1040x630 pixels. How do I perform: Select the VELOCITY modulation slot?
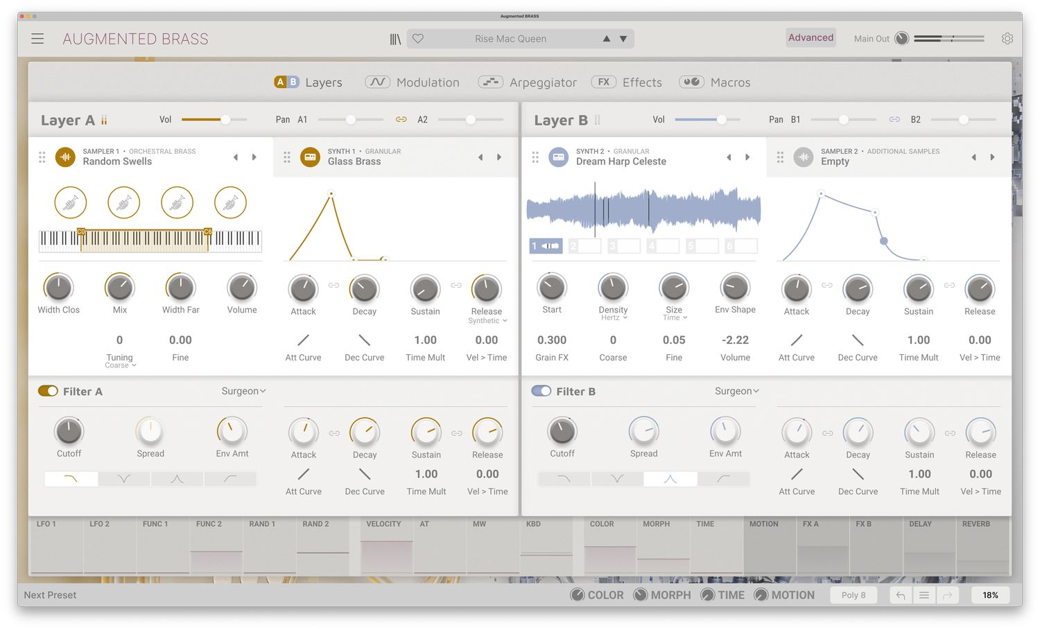tap(386, 545)
